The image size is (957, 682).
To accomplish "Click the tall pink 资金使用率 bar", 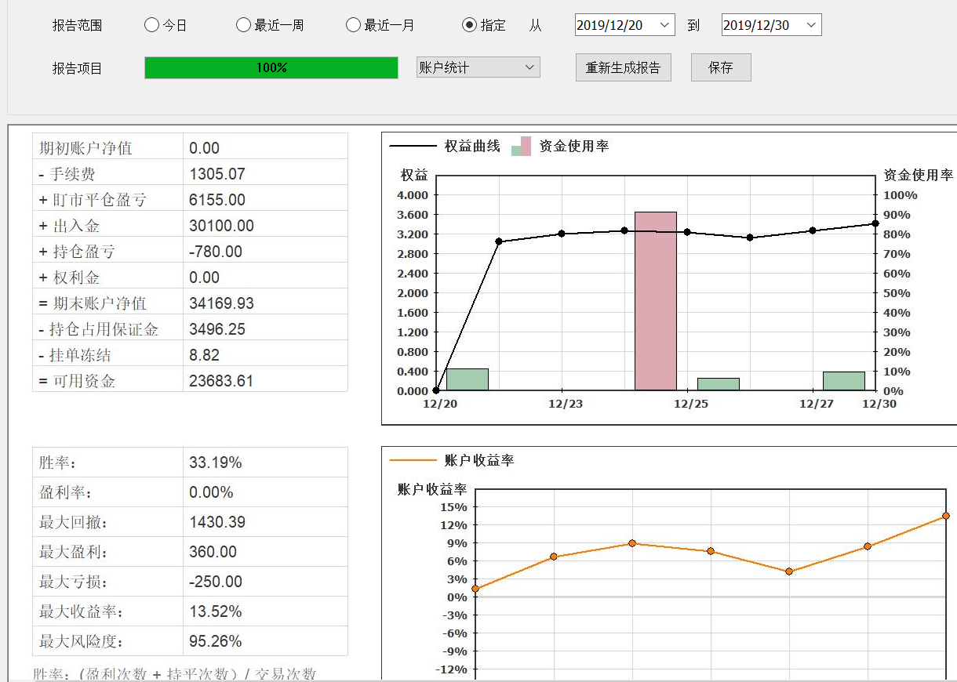I will (656, 301).
